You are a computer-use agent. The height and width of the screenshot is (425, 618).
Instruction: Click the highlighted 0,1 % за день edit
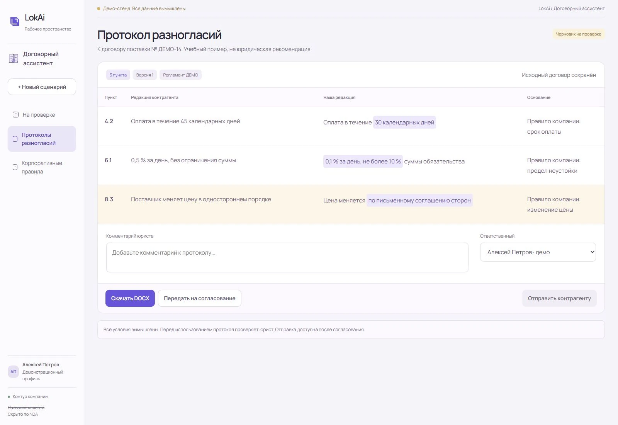363,161
